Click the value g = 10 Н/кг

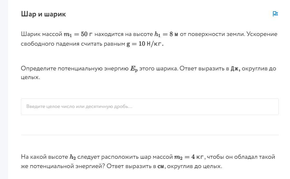point(145,44)
